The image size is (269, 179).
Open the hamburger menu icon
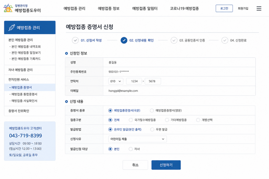[259, 8]
